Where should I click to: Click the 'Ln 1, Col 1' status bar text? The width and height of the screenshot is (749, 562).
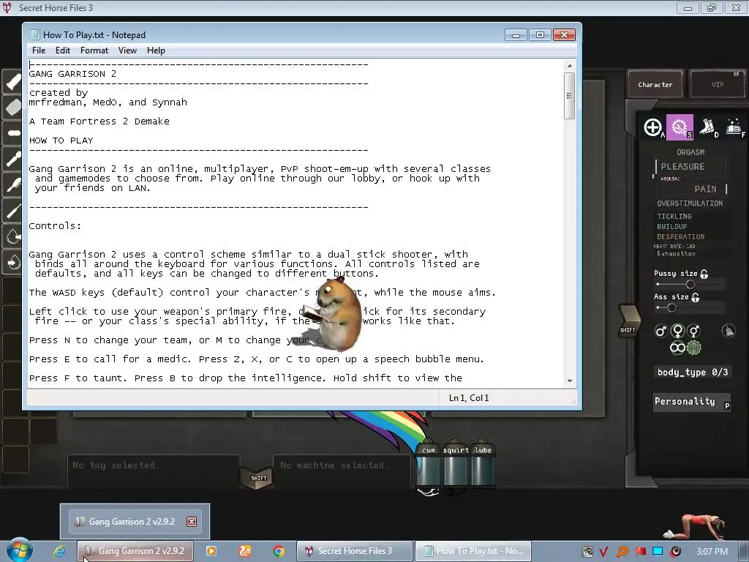click(x=469, y=397)
